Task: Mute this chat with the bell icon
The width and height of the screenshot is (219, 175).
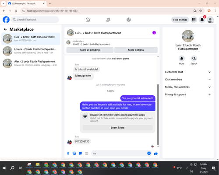Action: point(181,59)
